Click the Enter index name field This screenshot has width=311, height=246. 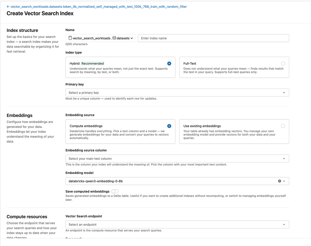click(213, 38)
